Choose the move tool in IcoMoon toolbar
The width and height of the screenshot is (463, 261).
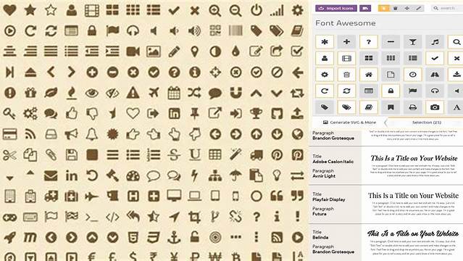(x=407, y=8)
